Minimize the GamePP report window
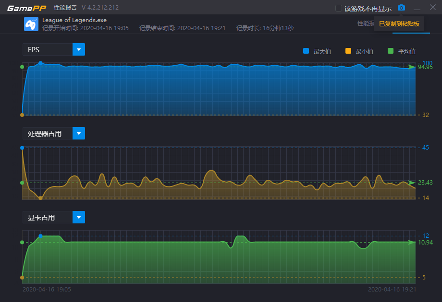Viewport: 442px width, 302px height. point(417,8)
